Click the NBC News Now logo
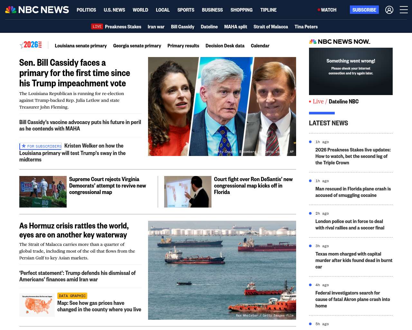 click(x=340, y=42)
